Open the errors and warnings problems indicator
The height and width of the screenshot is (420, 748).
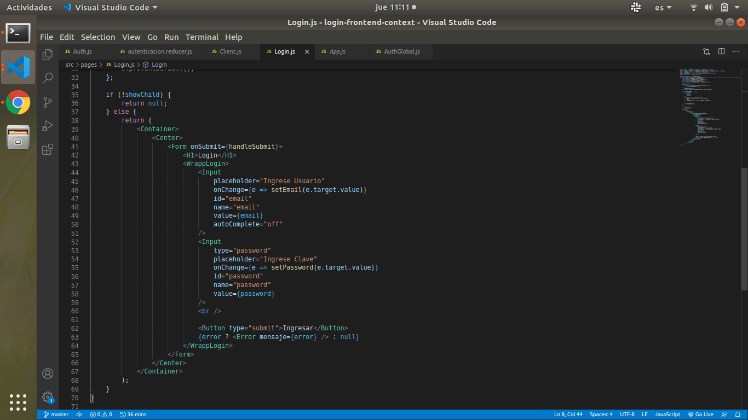pos(101,415)
